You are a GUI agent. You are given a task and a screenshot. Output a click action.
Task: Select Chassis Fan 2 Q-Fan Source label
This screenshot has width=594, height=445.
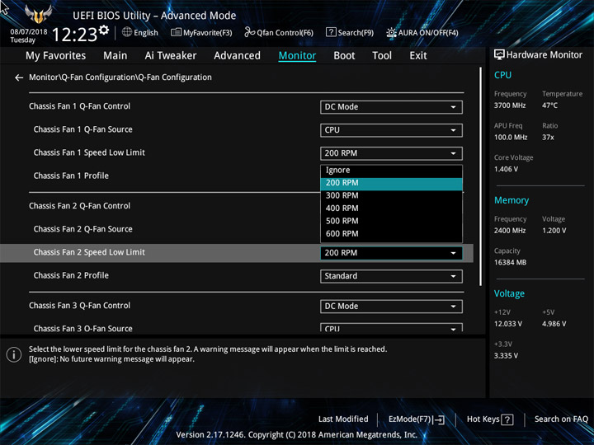pyautogui.click(x=83, y=229)
